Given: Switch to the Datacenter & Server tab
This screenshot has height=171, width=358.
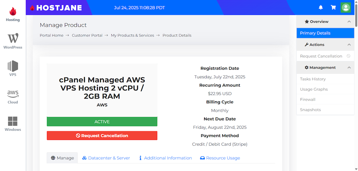Looking at the screenshot, I should pos(106,158).
